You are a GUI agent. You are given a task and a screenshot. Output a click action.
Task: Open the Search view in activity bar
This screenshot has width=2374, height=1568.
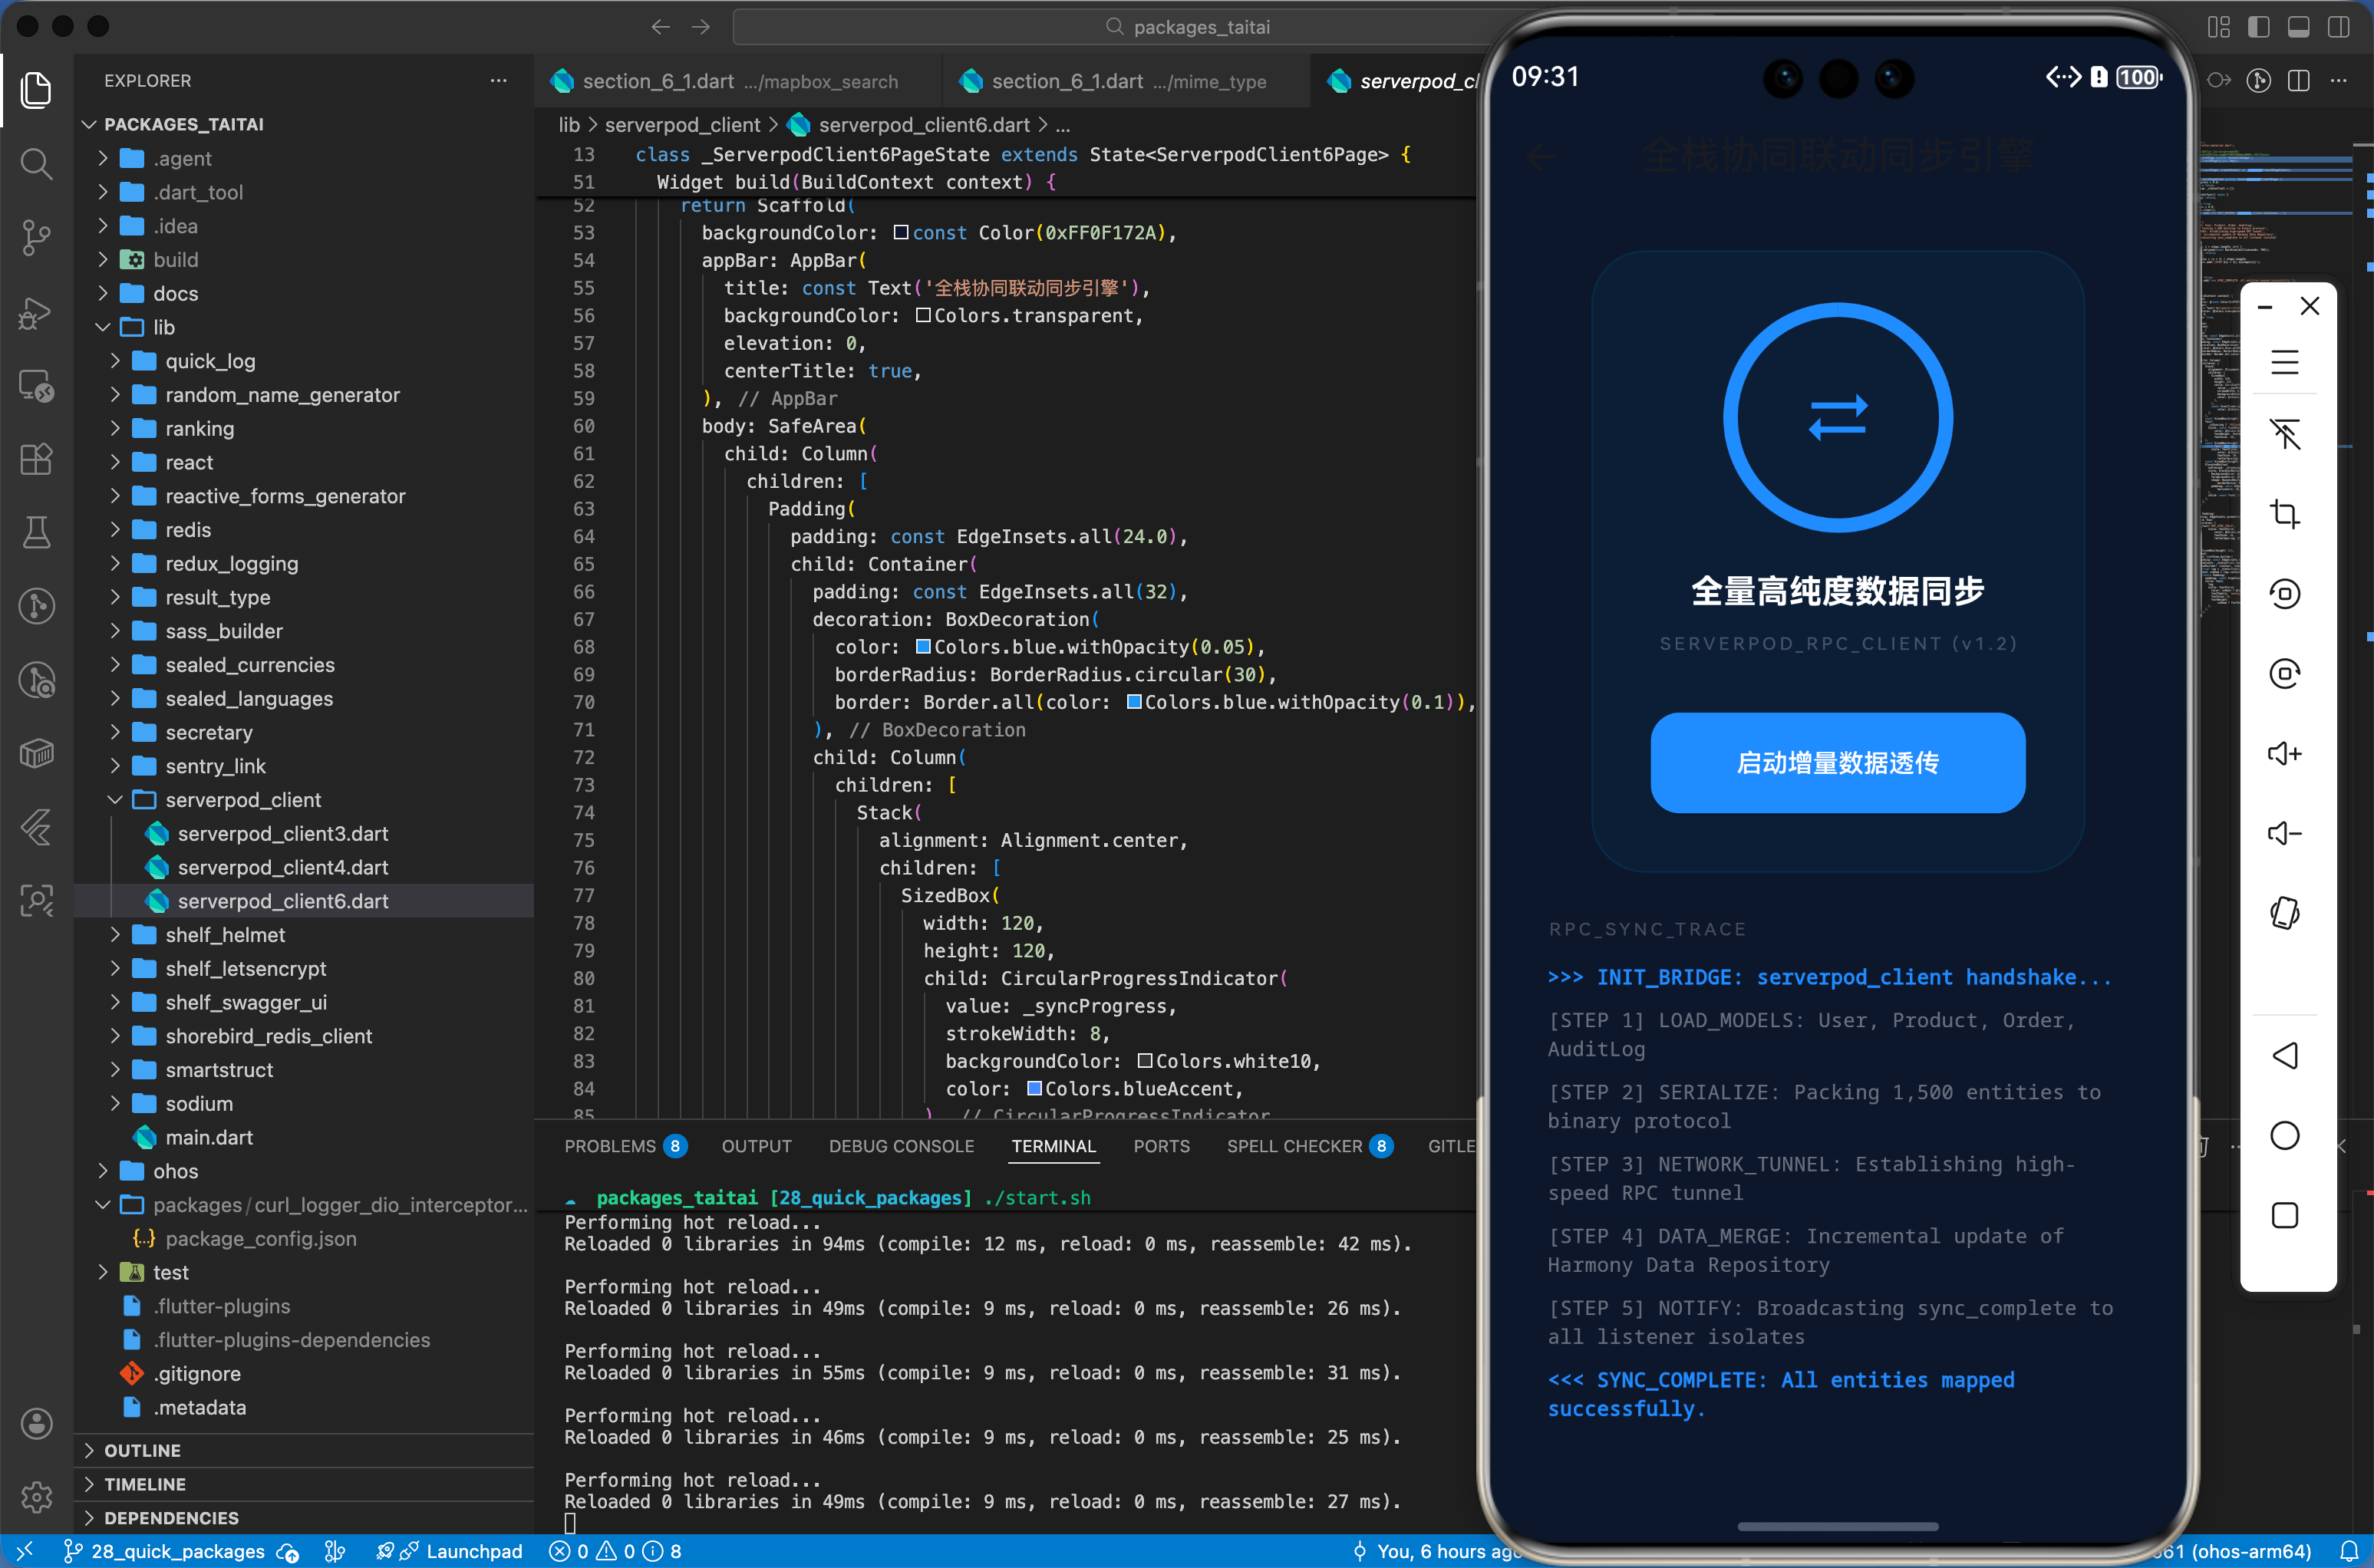[36, 163]
